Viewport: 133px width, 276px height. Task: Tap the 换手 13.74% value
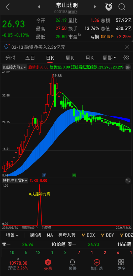tap(92, 29)
